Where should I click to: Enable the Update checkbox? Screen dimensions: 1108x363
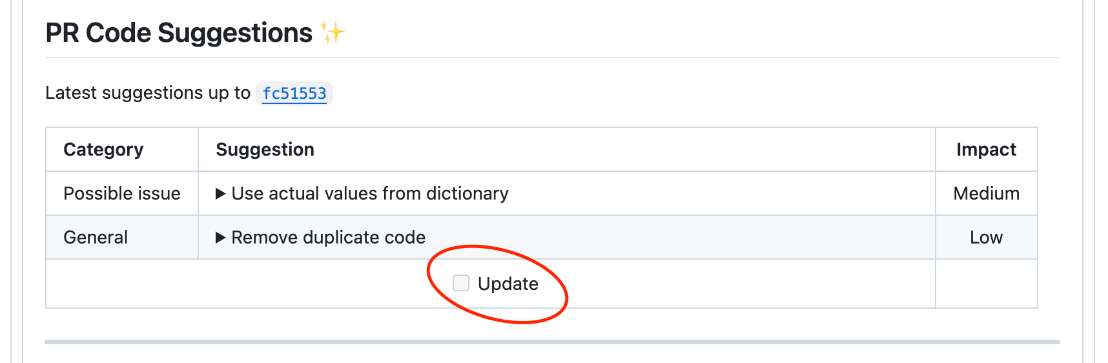pos(461,283)
